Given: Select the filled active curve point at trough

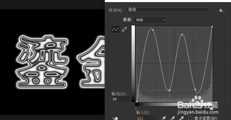Looking at the screenshot, I should (169, 90).
